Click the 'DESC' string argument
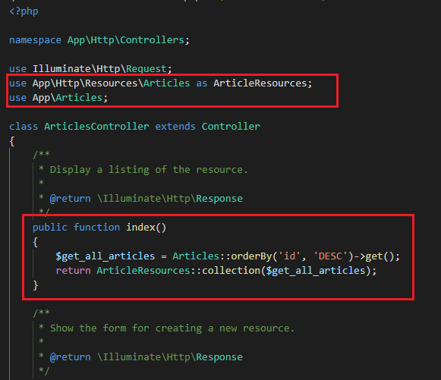Screen dimensions: 441x380 (330, 256)
